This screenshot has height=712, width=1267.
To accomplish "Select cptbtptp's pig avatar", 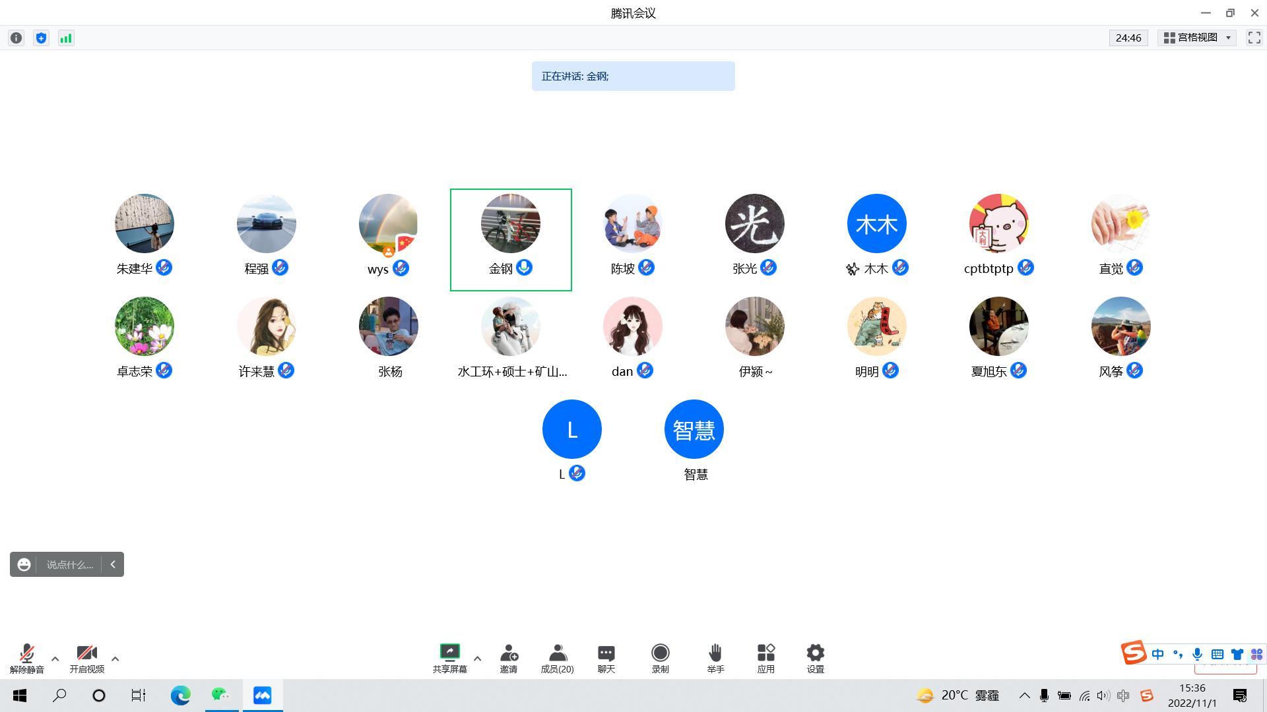I will click(999, 223).
